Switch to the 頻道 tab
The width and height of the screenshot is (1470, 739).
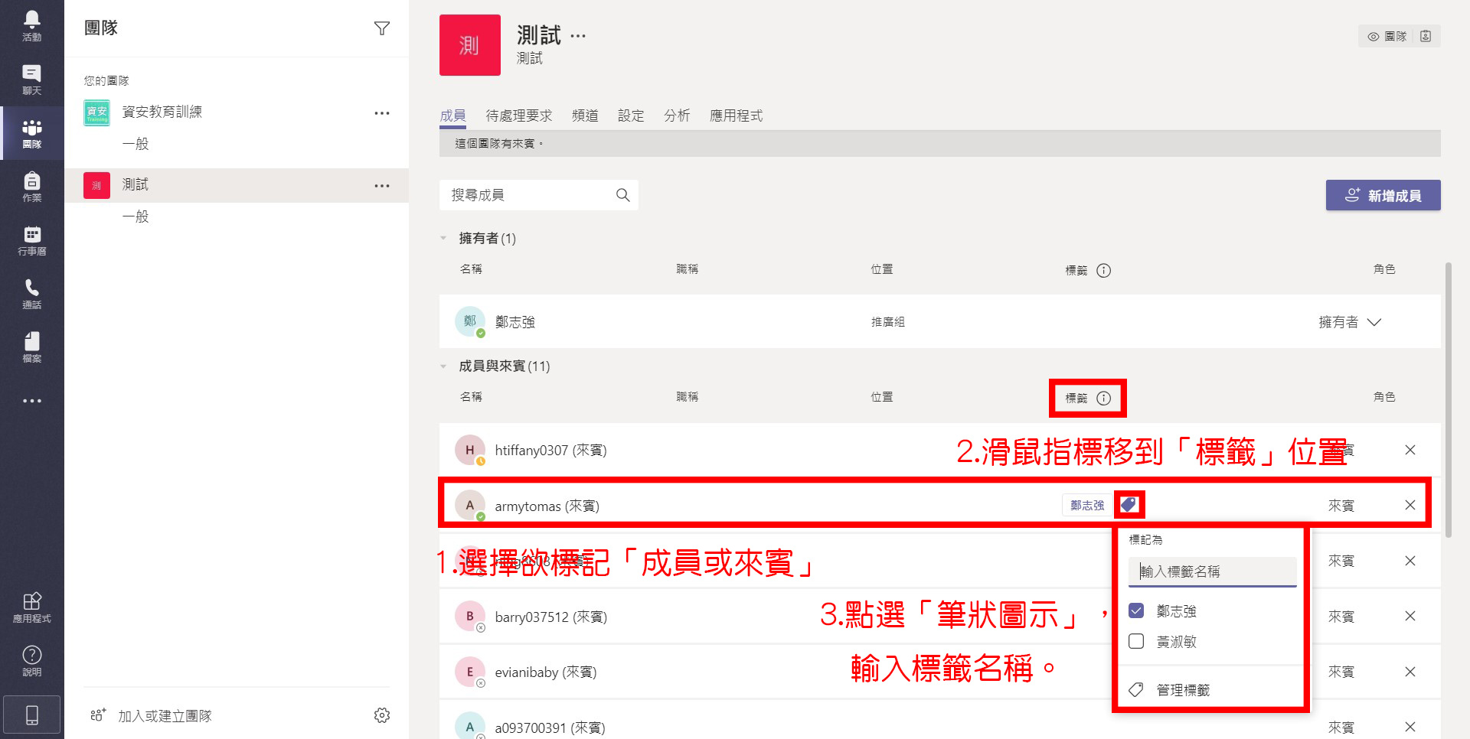pos(585,116)
